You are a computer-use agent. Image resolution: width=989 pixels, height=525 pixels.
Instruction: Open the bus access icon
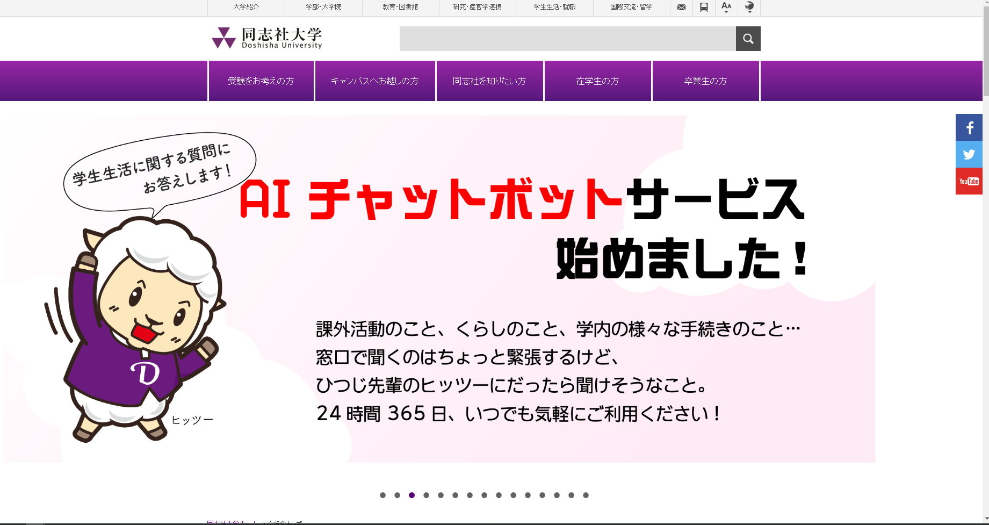point(704,8)
